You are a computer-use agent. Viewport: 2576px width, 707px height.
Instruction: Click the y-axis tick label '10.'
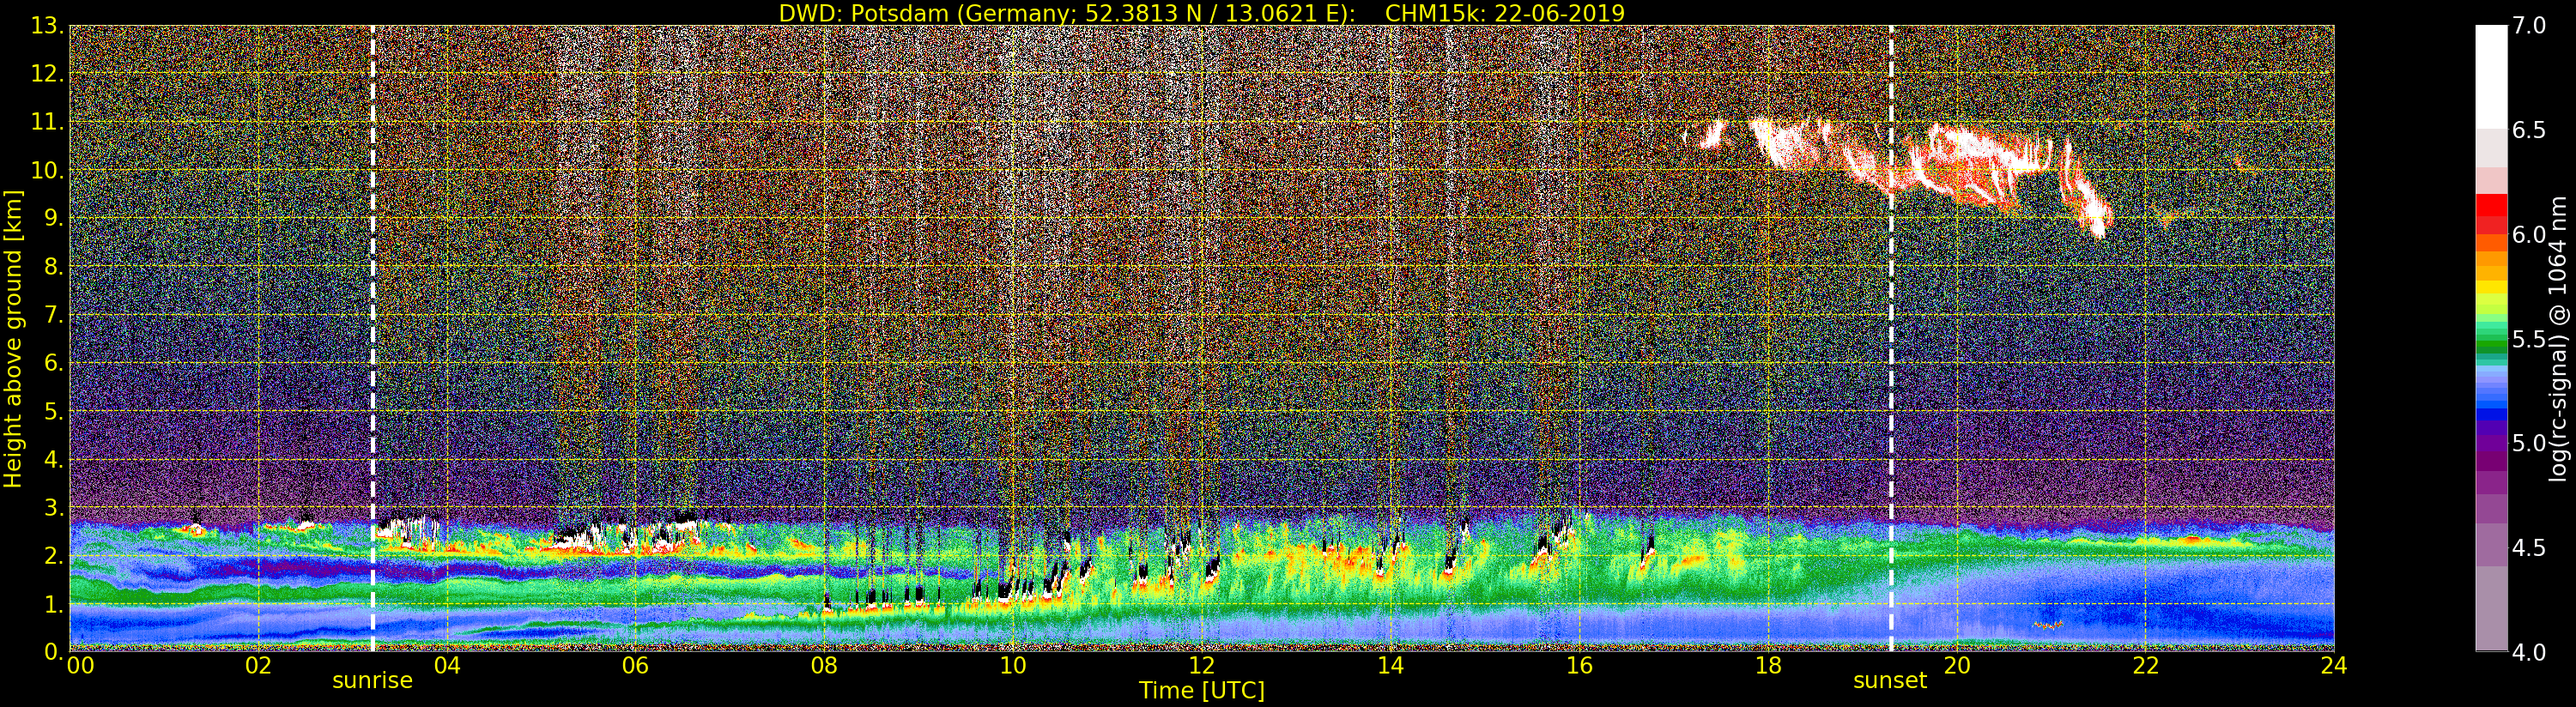47,170
